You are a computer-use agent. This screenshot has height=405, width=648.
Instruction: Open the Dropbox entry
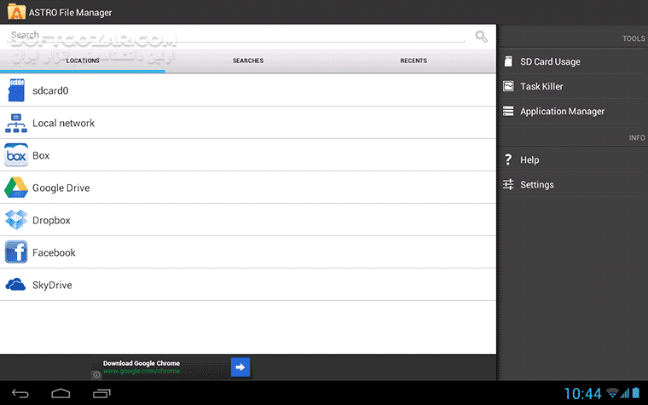coord(248,220)
